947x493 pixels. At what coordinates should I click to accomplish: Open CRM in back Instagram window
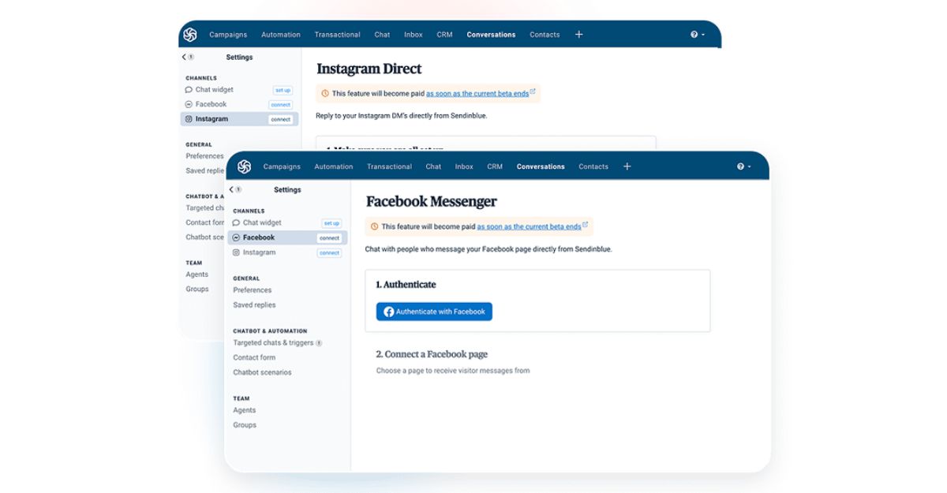(x=445, y=35)
